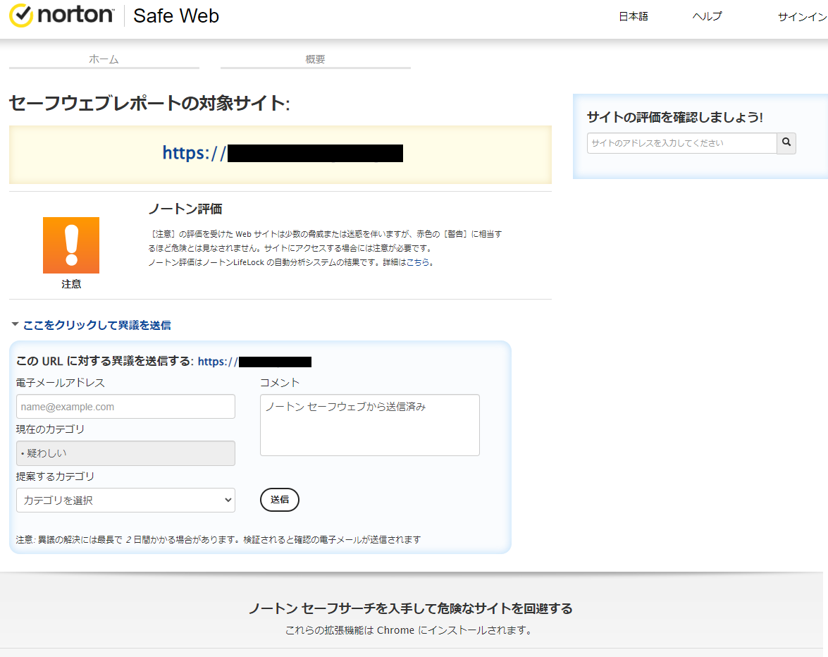Click the Norton logo
The width and height of the screenshot is (828, 657).
[61, 16]
